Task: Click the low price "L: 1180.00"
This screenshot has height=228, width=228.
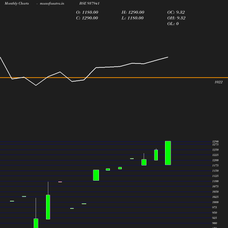Action: 133,18
